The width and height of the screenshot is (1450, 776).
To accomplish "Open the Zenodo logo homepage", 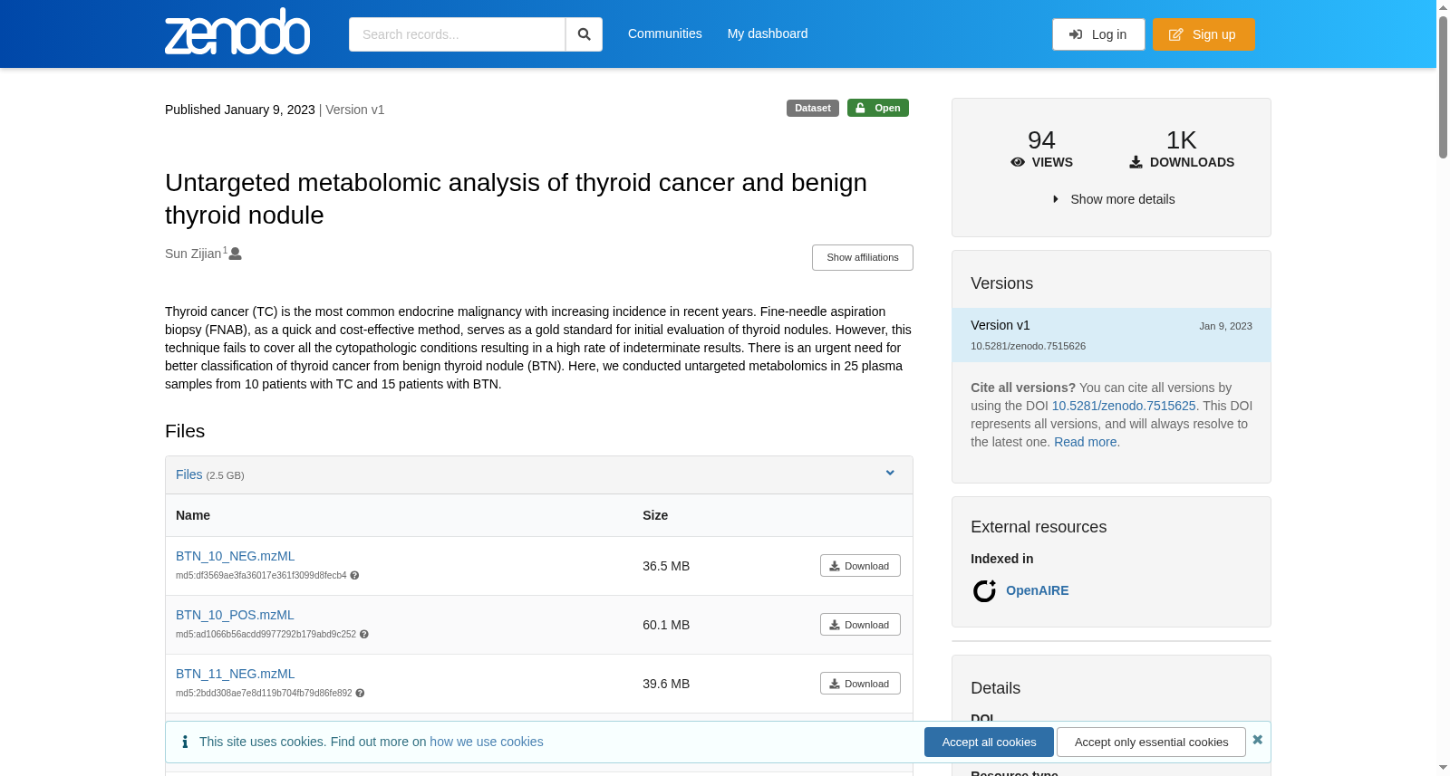I will pyautogui.click(x=237, y=32).
